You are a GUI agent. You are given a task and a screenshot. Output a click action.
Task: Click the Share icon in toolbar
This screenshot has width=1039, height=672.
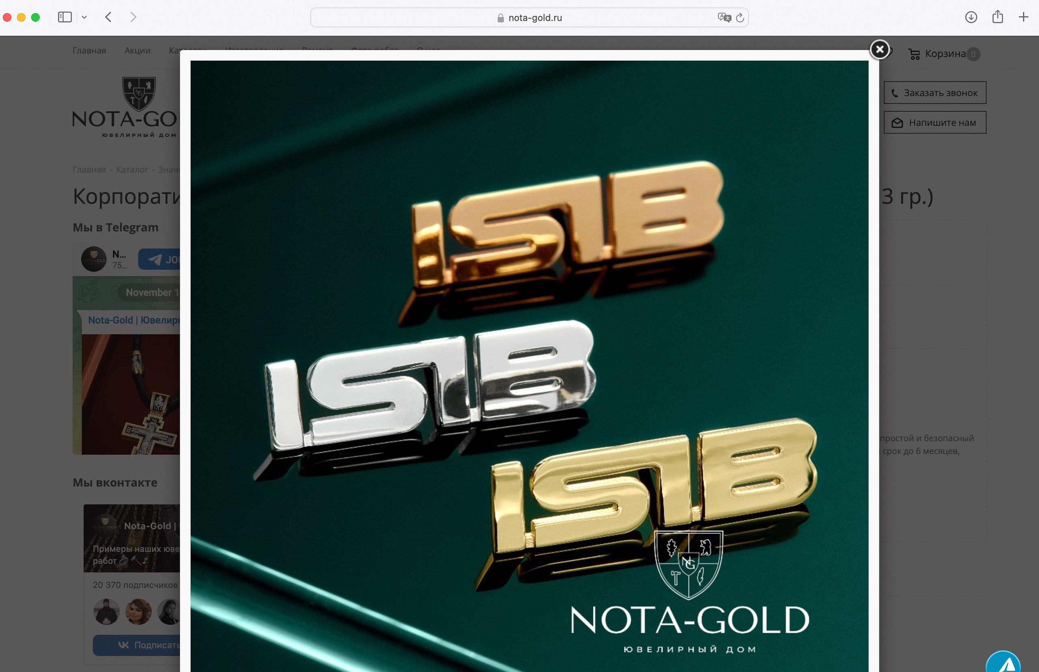(997, 17)
